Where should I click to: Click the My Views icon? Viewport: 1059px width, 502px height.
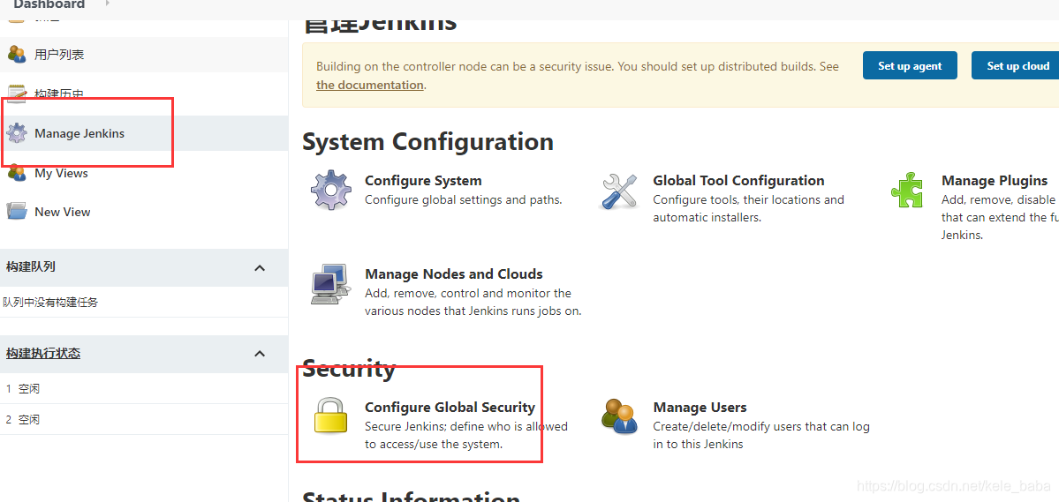17,173
